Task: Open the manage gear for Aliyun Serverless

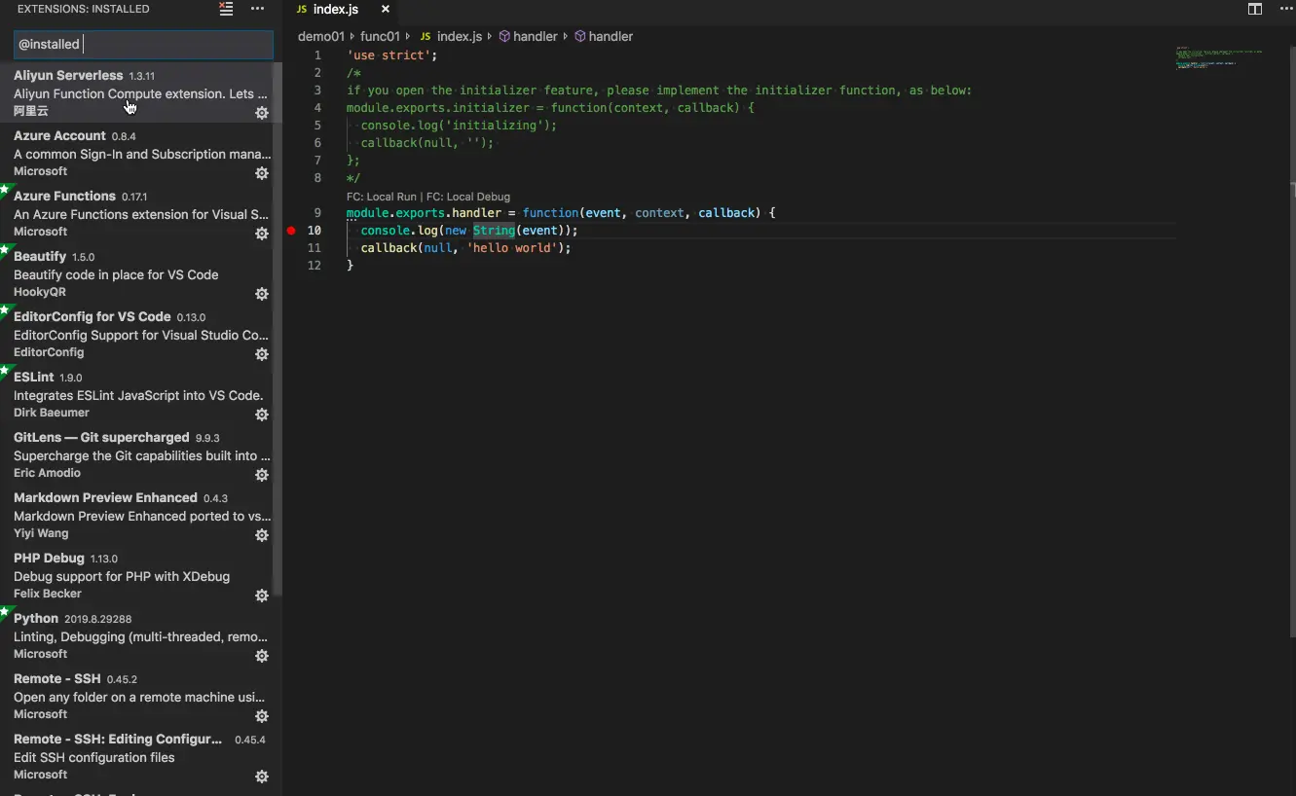Action: (262, 113)
